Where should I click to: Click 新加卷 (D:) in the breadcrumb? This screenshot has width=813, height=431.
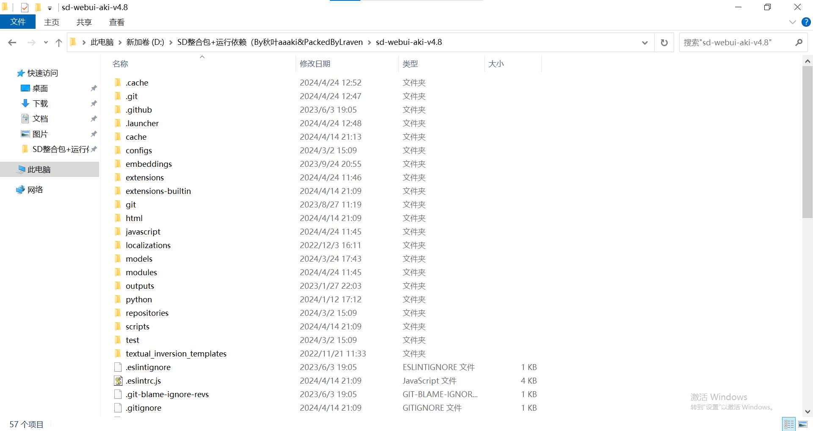click(x=145, y=42)
